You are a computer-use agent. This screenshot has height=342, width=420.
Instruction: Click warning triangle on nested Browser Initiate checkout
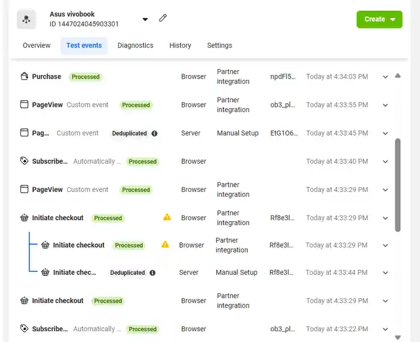pos(165,244)
